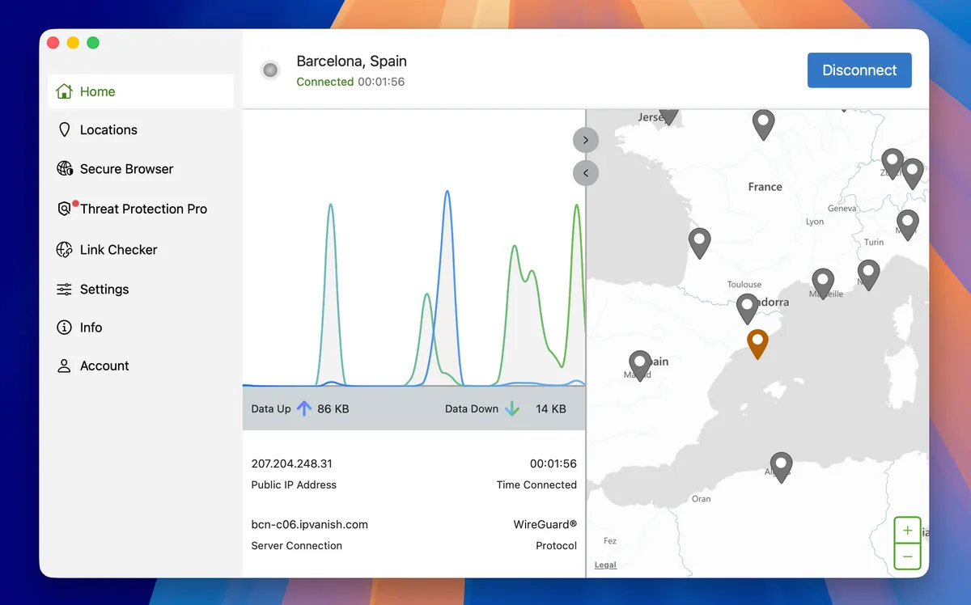971x605 pixels.
Task: Select the map pin right of Zurich
Action: (913, 174)
